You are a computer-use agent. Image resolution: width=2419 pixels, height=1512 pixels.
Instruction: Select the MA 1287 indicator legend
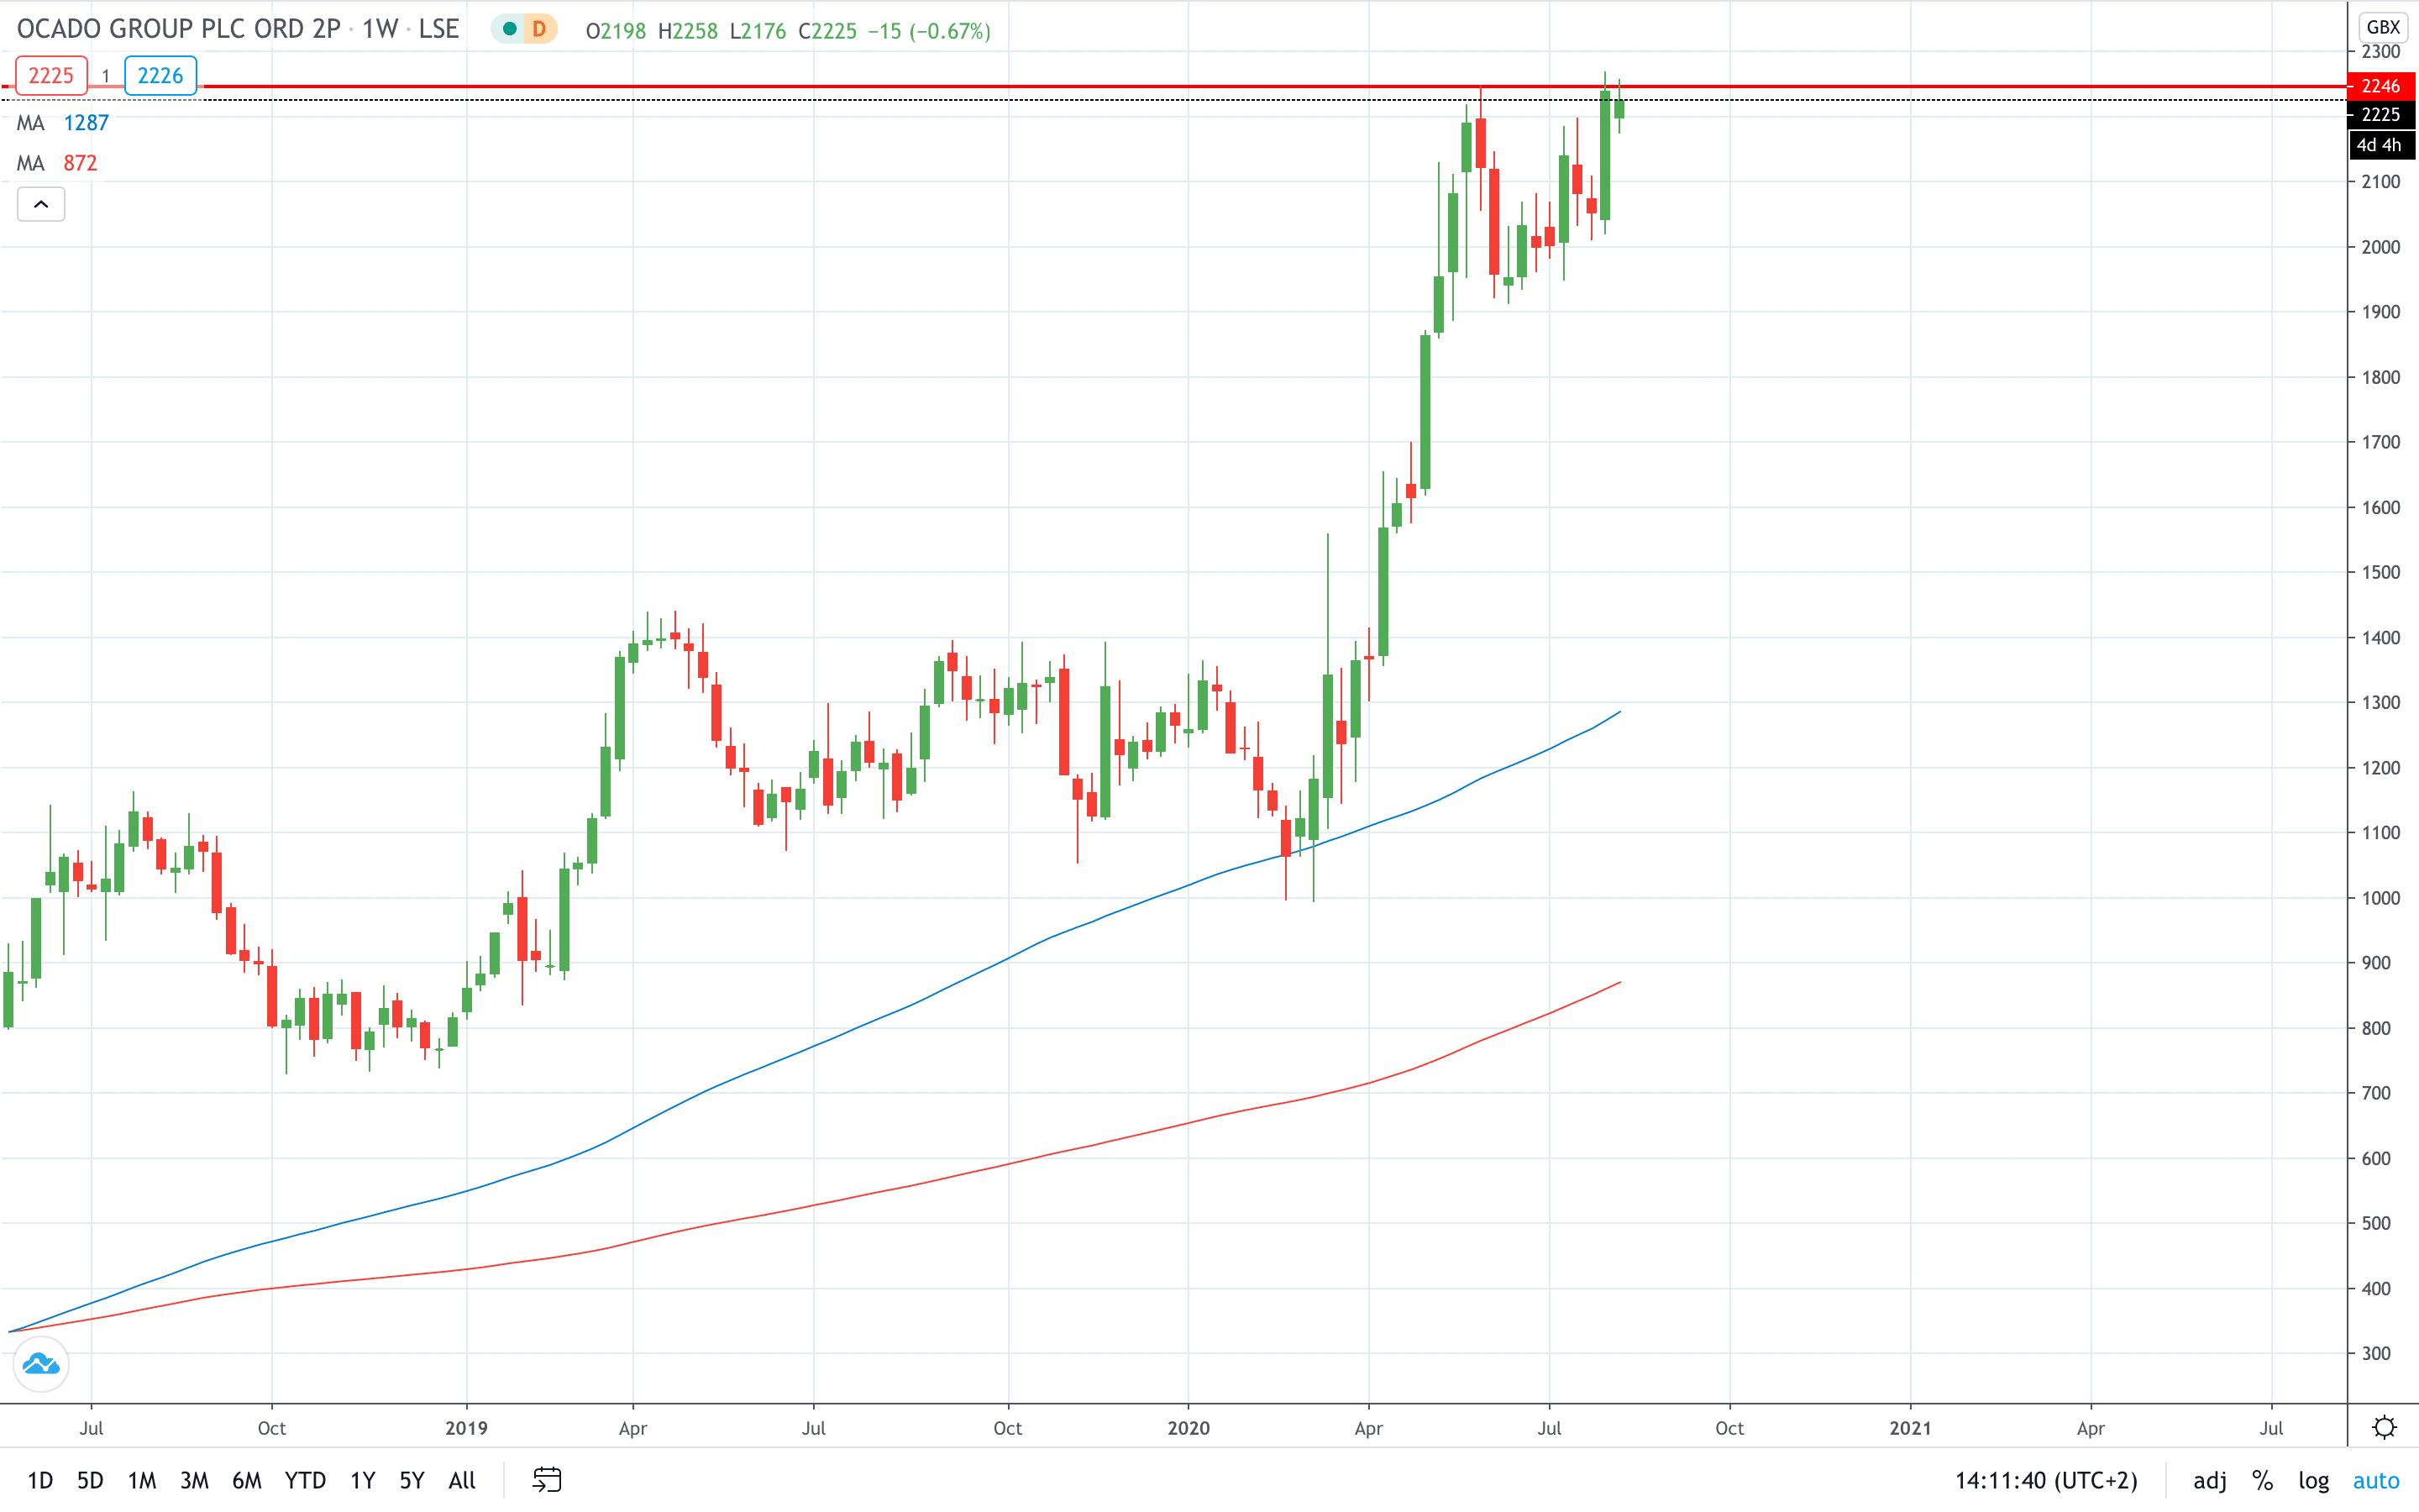(x=63, y=123)
